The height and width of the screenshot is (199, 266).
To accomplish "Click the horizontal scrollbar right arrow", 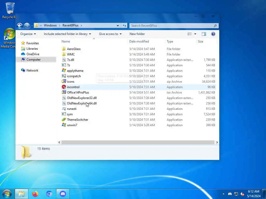I will 217,143.
